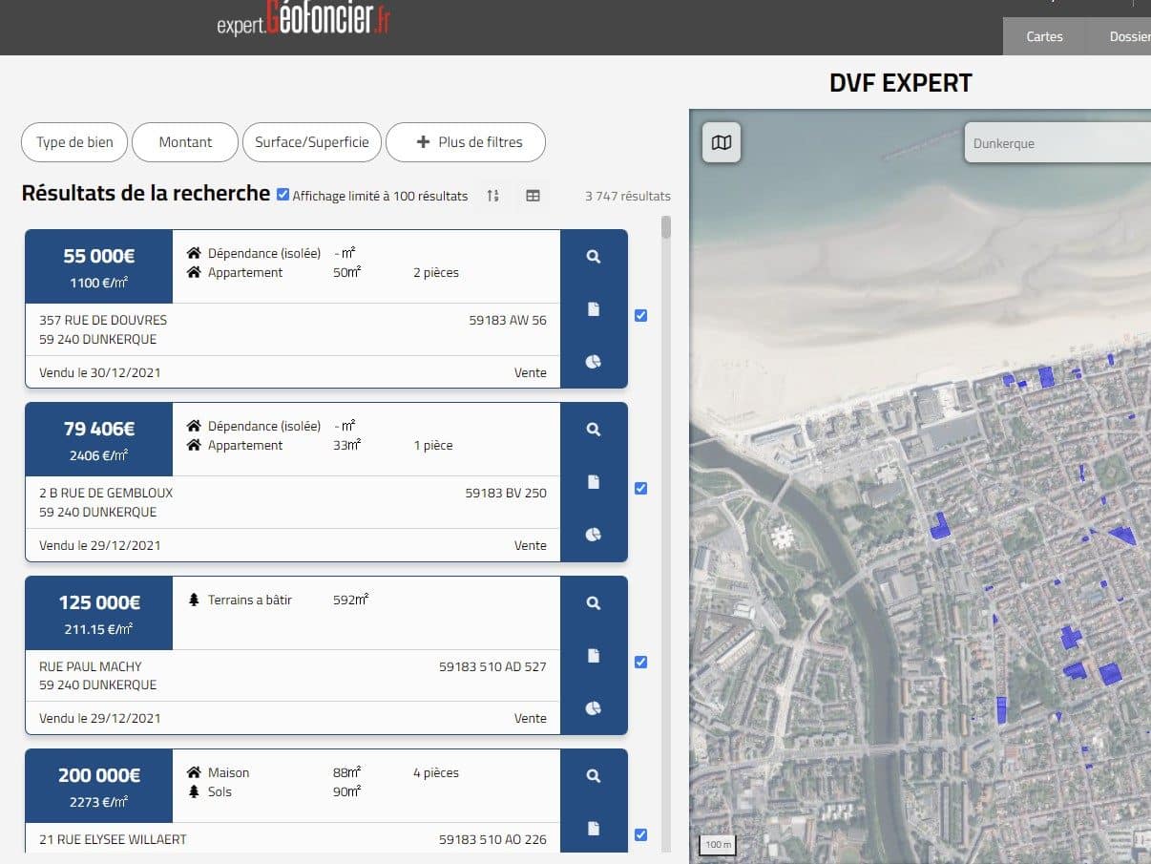Click the sort order icon beside results
1151x864 pixels.
[x=492, y=196]
